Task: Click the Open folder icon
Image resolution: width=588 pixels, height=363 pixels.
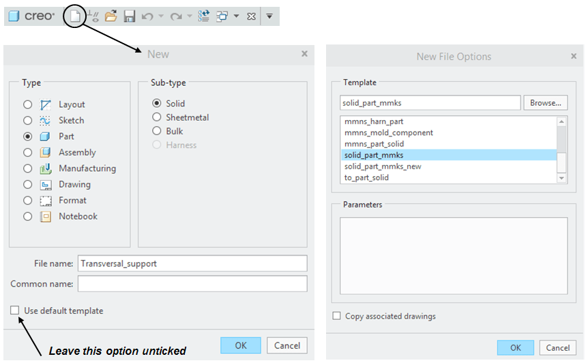Action: pos(111,16)
